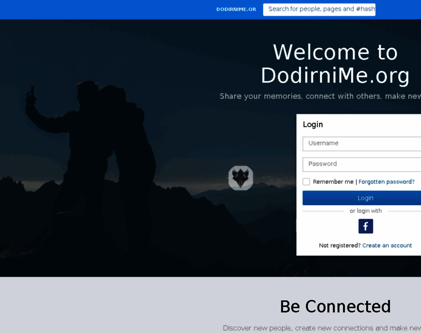Click the 'Be Connected' heading
421x333 pixels.
coord(335,306)
